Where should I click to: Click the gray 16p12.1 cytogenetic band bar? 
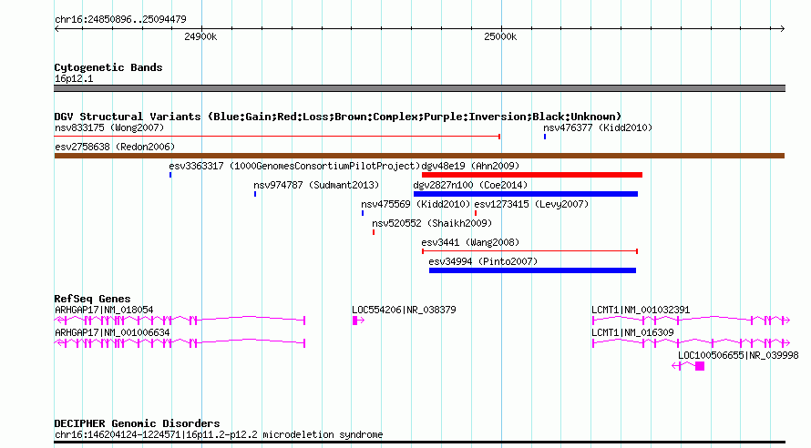point(419,88)
